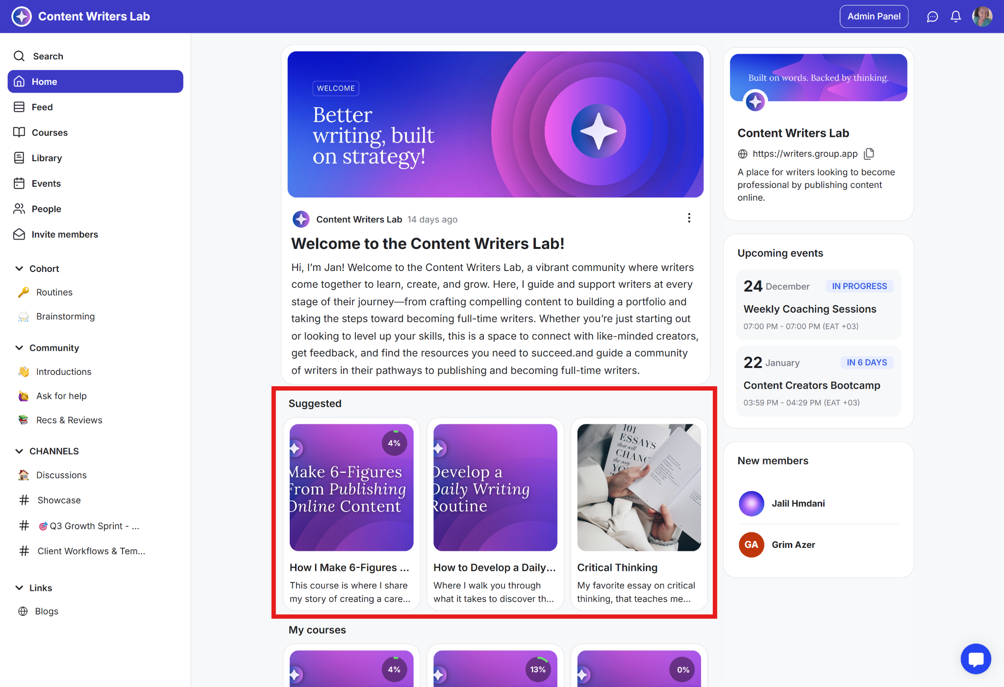This screenshot has height=687, width=1004.
Task: Collapse the CHANNELS section
Action: pos(19,451)
